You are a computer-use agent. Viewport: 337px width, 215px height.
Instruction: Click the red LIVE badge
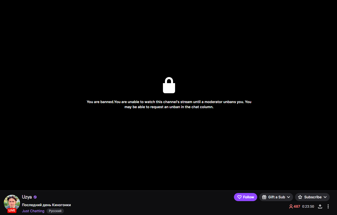click(x=12, y=210)
